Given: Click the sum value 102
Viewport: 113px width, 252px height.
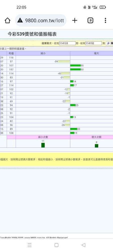Looking at the screenshot, I should pos(11,89).
